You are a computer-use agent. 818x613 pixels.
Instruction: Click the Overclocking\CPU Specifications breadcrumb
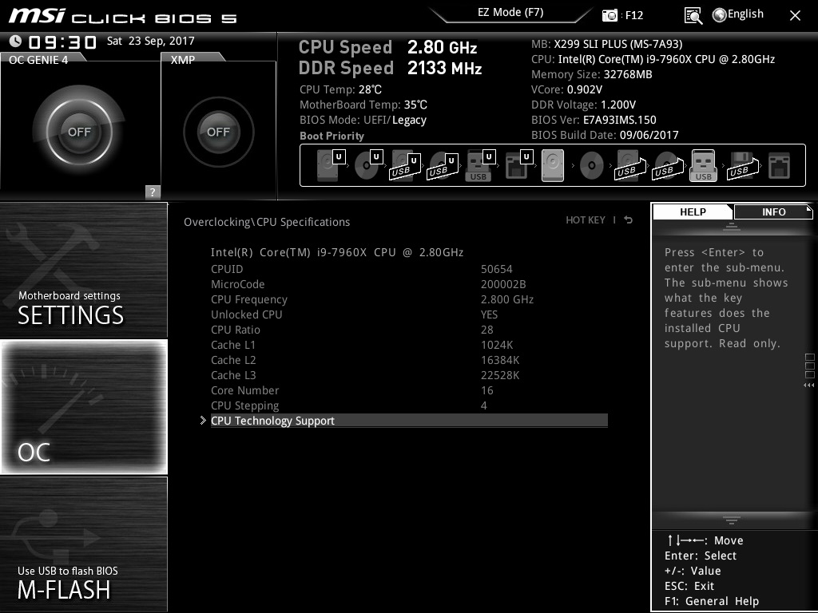coord(267,222)
